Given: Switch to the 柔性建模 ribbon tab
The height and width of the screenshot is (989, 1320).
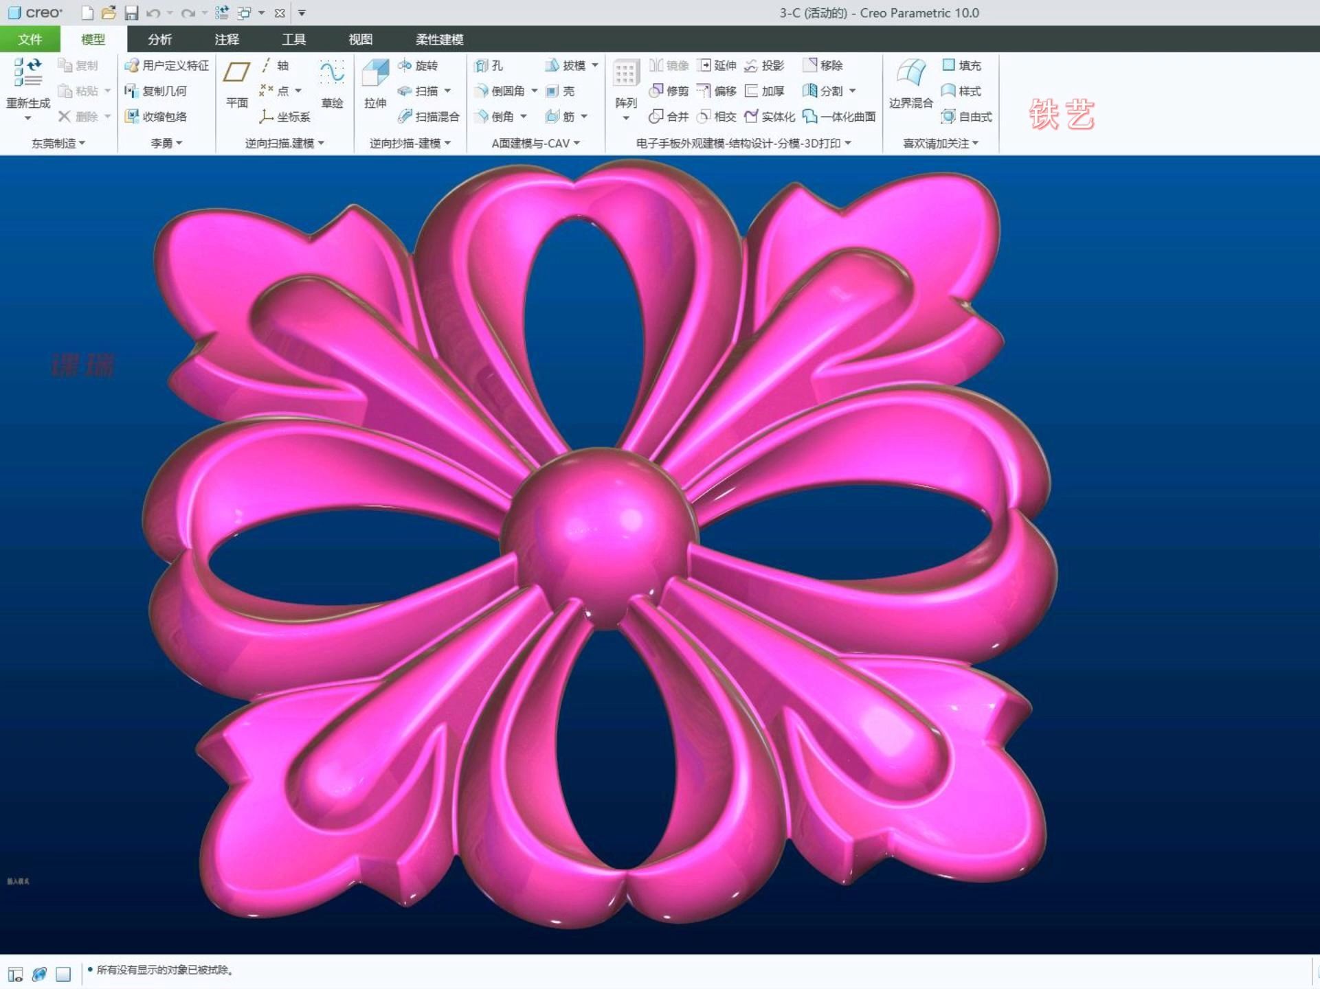Looking at the screenshot, I should click(x=440, y=39).
